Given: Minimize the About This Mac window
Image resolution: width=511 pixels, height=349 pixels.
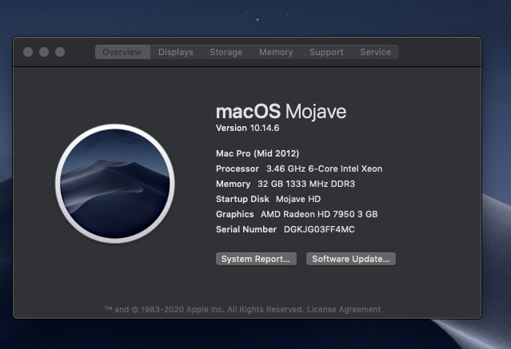Looking at the screenshot, I should pyautogui.click(x=44, y=52).
